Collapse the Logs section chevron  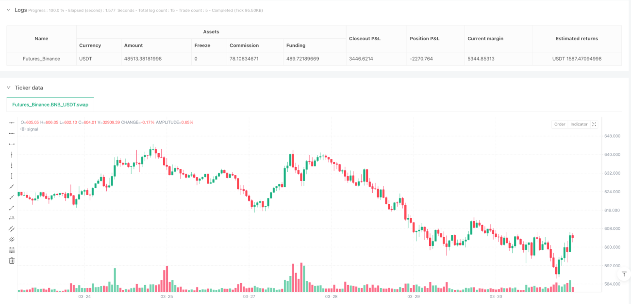pyautogui.click(x=8, y=10)
